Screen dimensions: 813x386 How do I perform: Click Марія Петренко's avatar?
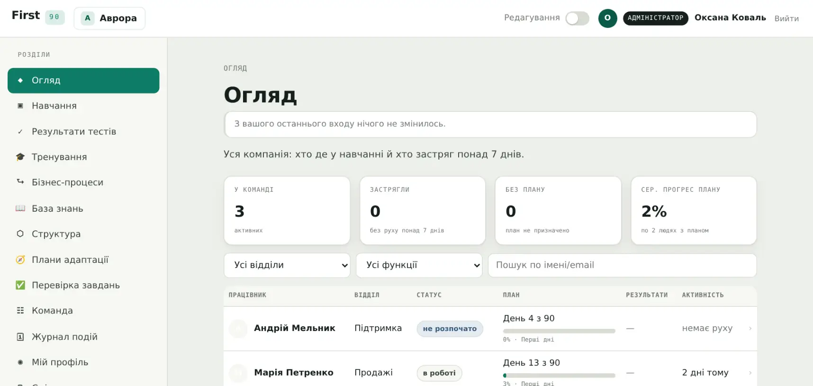coord(238,373)
